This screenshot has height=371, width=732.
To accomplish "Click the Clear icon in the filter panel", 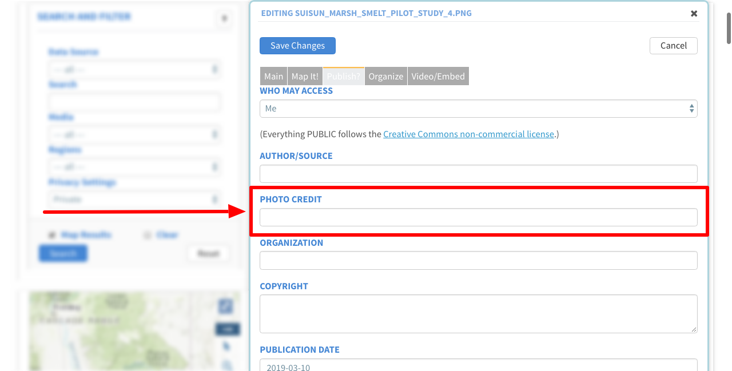I will point(147,235).
